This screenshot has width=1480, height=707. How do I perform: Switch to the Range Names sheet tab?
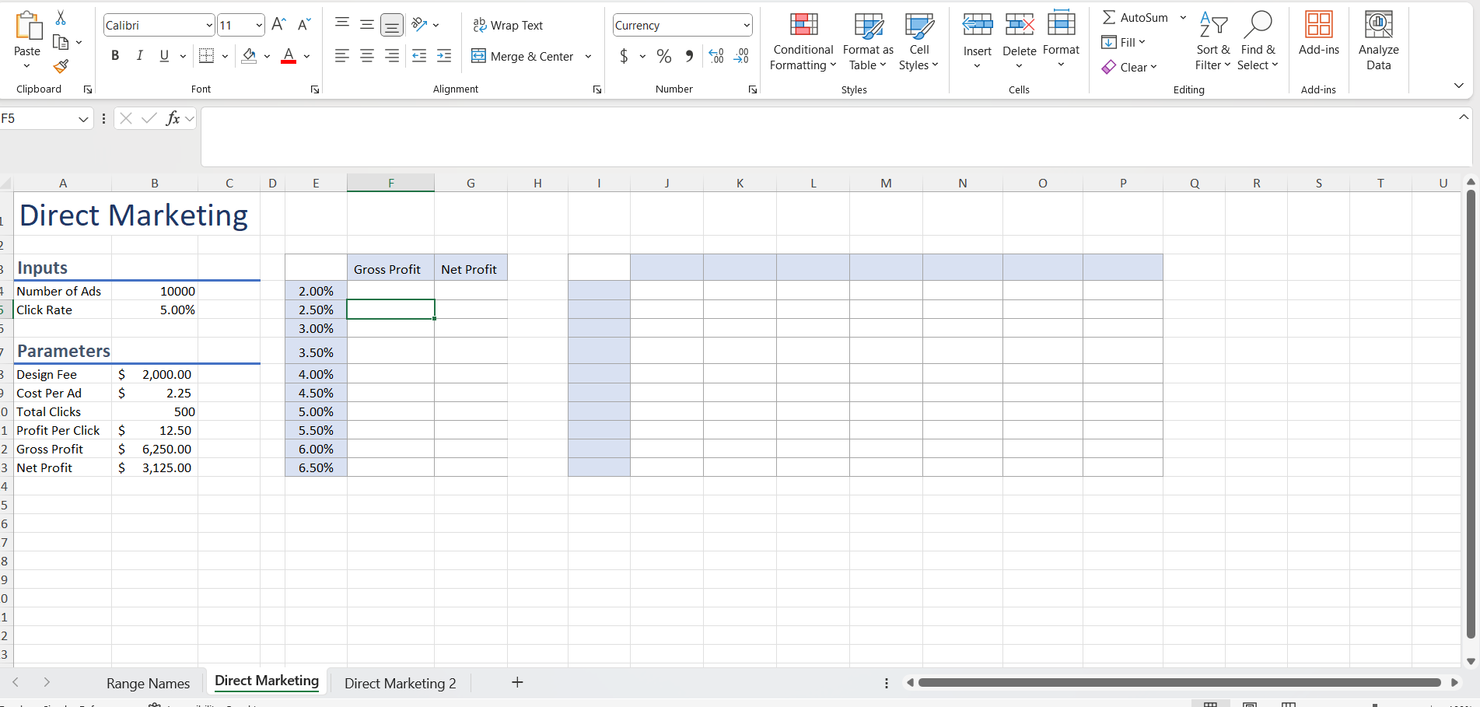click(x=148, y=683)
